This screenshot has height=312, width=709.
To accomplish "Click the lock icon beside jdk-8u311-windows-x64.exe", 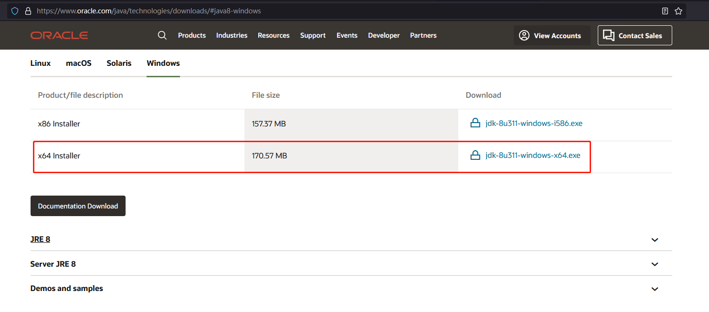I will [x=475, y=155].
